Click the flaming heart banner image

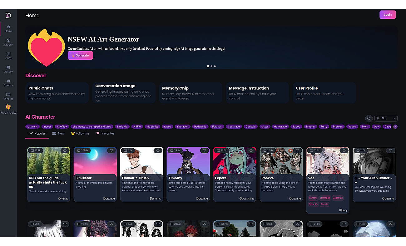47,48
